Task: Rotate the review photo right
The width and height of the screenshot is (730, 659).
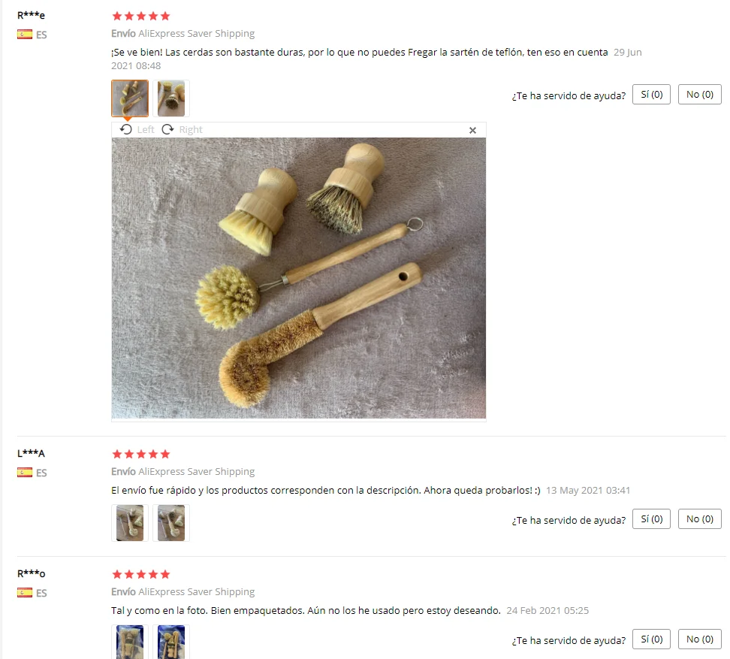Action: [x=182, y=129]
